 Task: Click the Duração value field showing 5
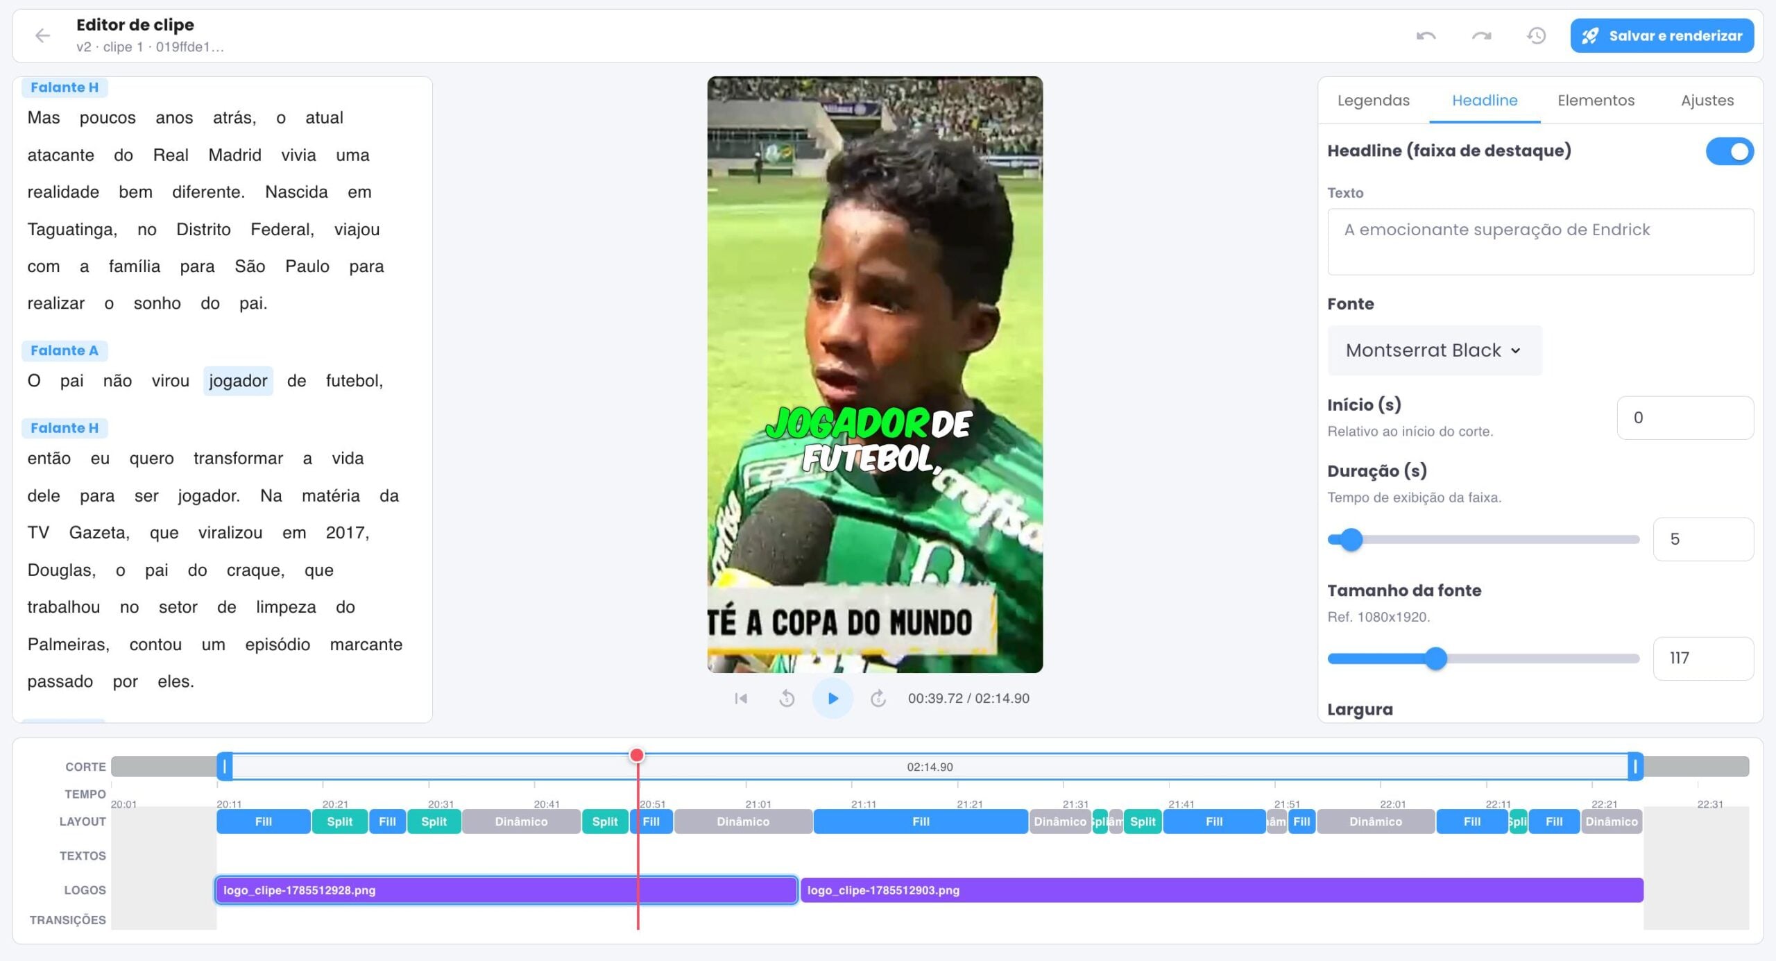(1703, 539)
